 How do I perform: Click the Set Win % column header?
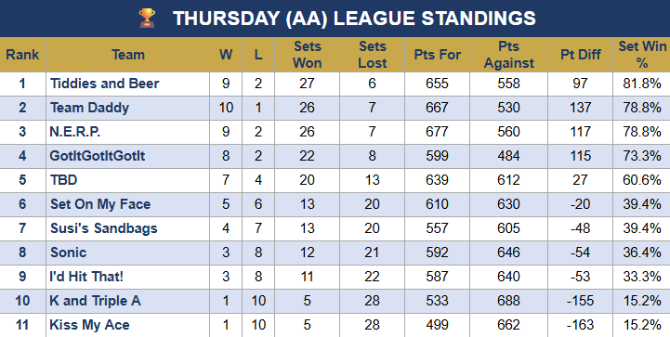tap(642, 55)
